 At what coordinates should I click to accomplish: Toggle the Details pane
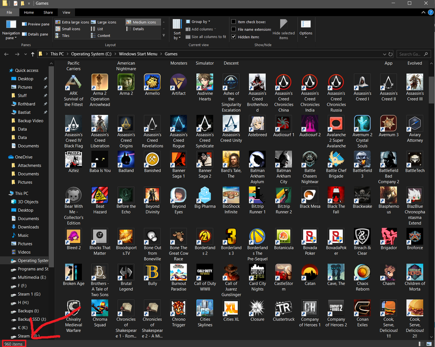click(x=35, y=34)
